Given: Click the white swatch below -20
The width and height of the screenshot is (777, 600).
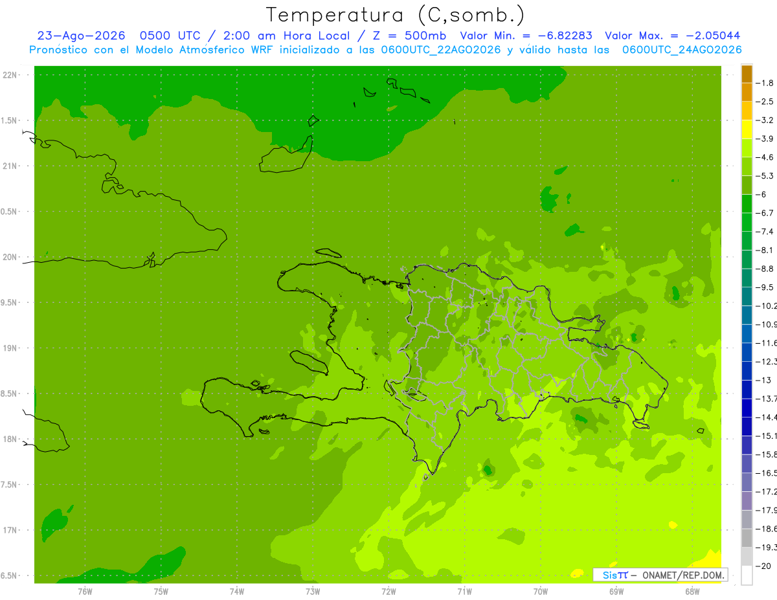Looking at the screenshot, I should [x=747, y=575].
